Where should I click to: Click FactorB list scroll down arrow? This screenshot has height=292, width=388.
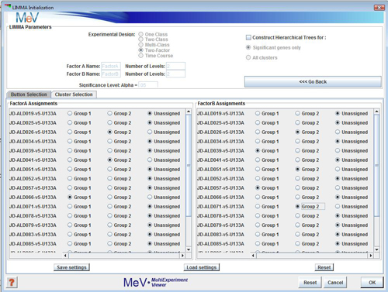pos(377,249)
